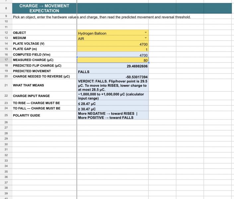Click the PREDICTED FLIP CHARGE (µC) label
Screen dimensions: 234x199
click(37, 65)
